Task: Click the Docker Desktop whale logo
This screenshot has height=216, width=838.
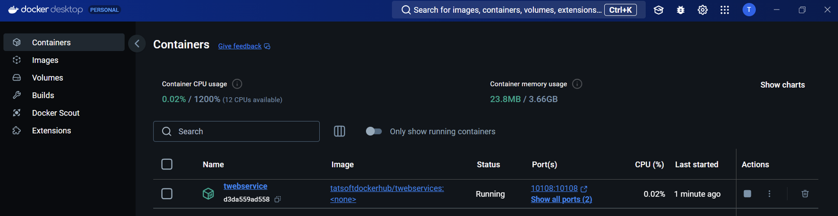Action: (x=13, y=9)
